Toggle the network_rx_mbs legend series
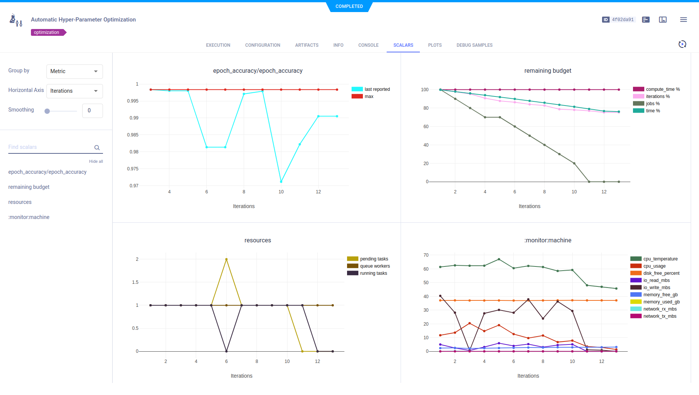This screenshot has height=395, width=699. click(x=653, y=309)
